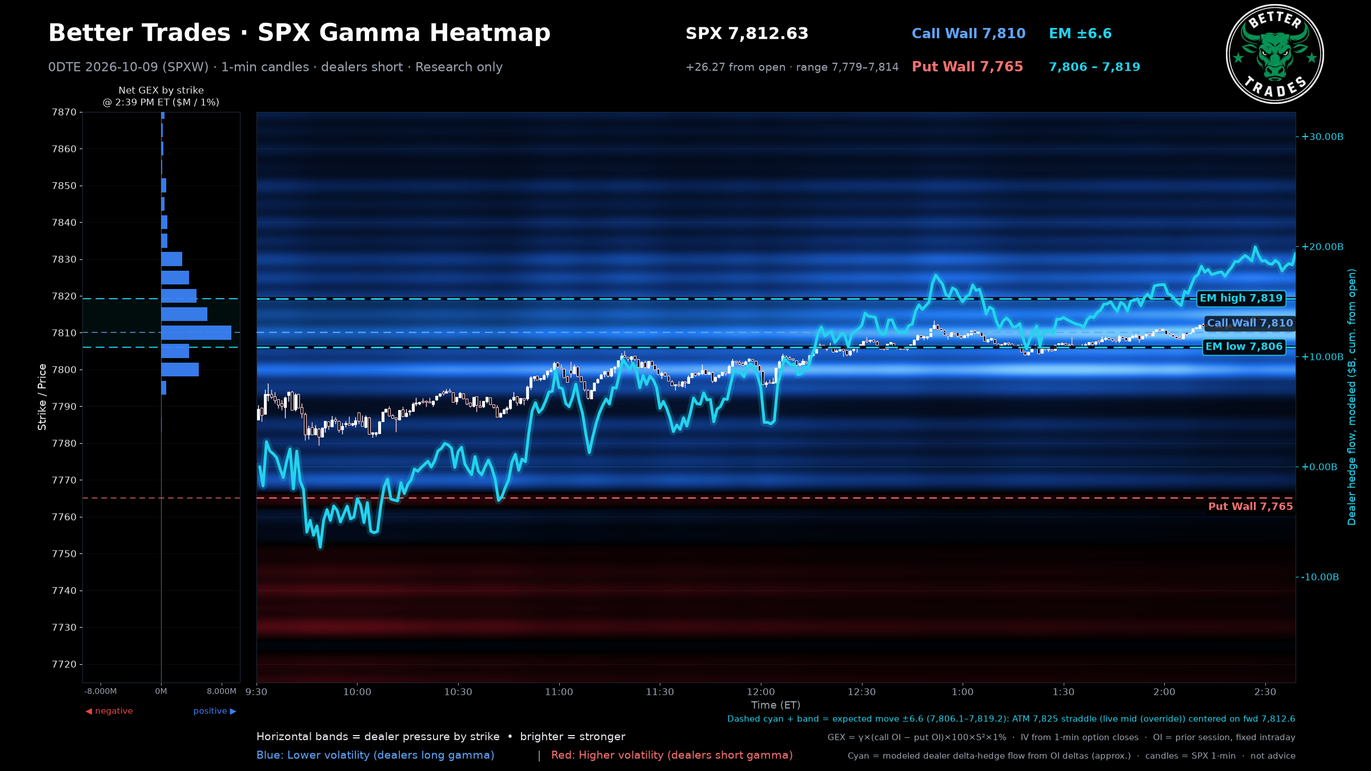Click the 0DTE 2026-10-09 subtitle line
The width and height of the screenshot is (1371, 771).
coord(275,67)
